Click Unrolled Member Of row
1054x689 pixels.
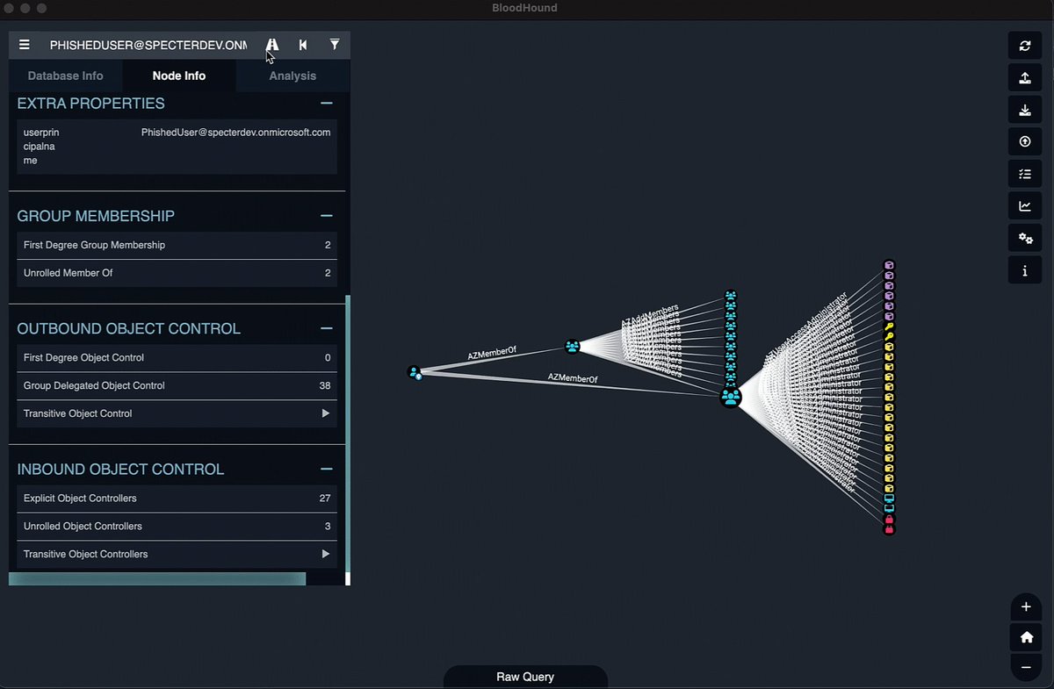coord(177,273)
